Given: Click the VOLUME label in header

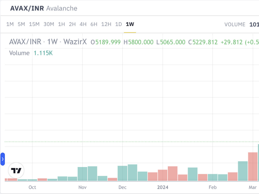Looking at the screenshot, I should click(x=235, y=25).
